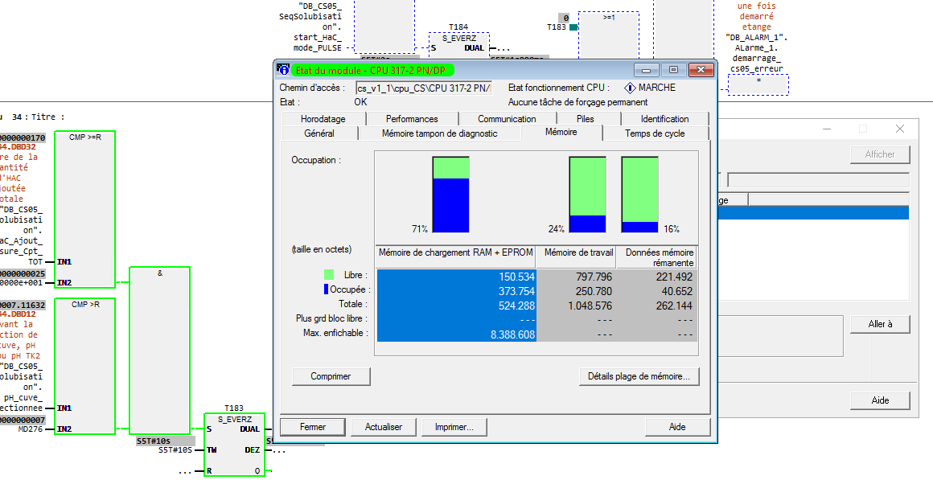Click the module info icon in the dialog title bar
The width and height of the screenshot is (933, 480).
tap(283, 70)
